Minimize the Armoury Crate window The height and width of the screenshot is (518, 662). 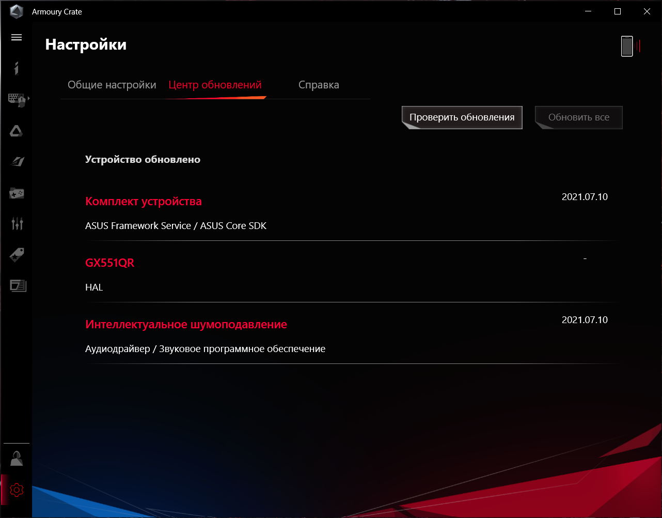pyautogui.click(x=588, y=11)
